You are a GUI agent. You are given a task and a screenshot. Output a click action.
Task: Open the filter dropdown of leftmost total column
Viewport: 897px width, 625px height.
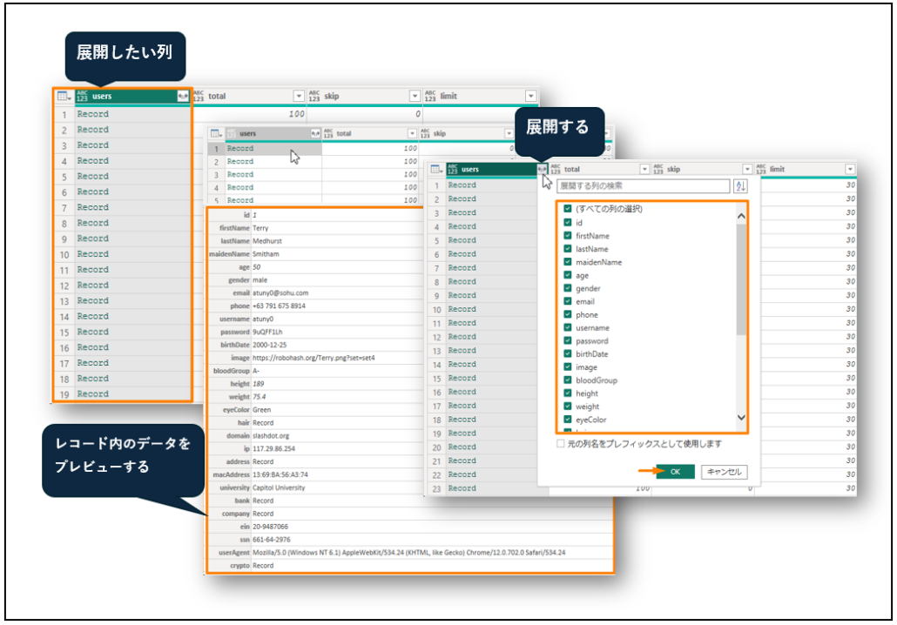[299, 96]
